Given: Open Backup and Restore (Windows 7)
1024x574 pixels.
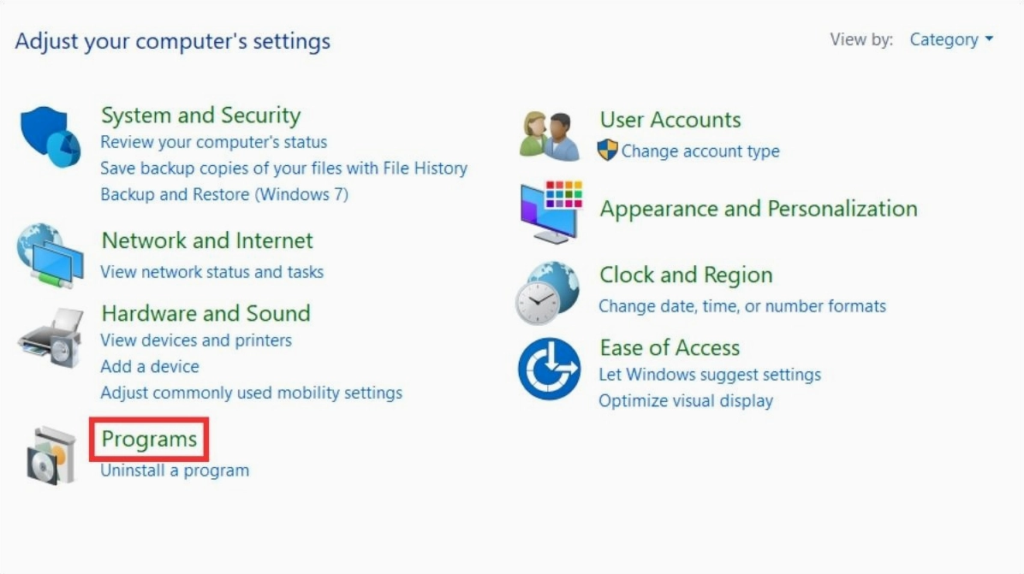Looking at the screenshot, I should 224,194.
